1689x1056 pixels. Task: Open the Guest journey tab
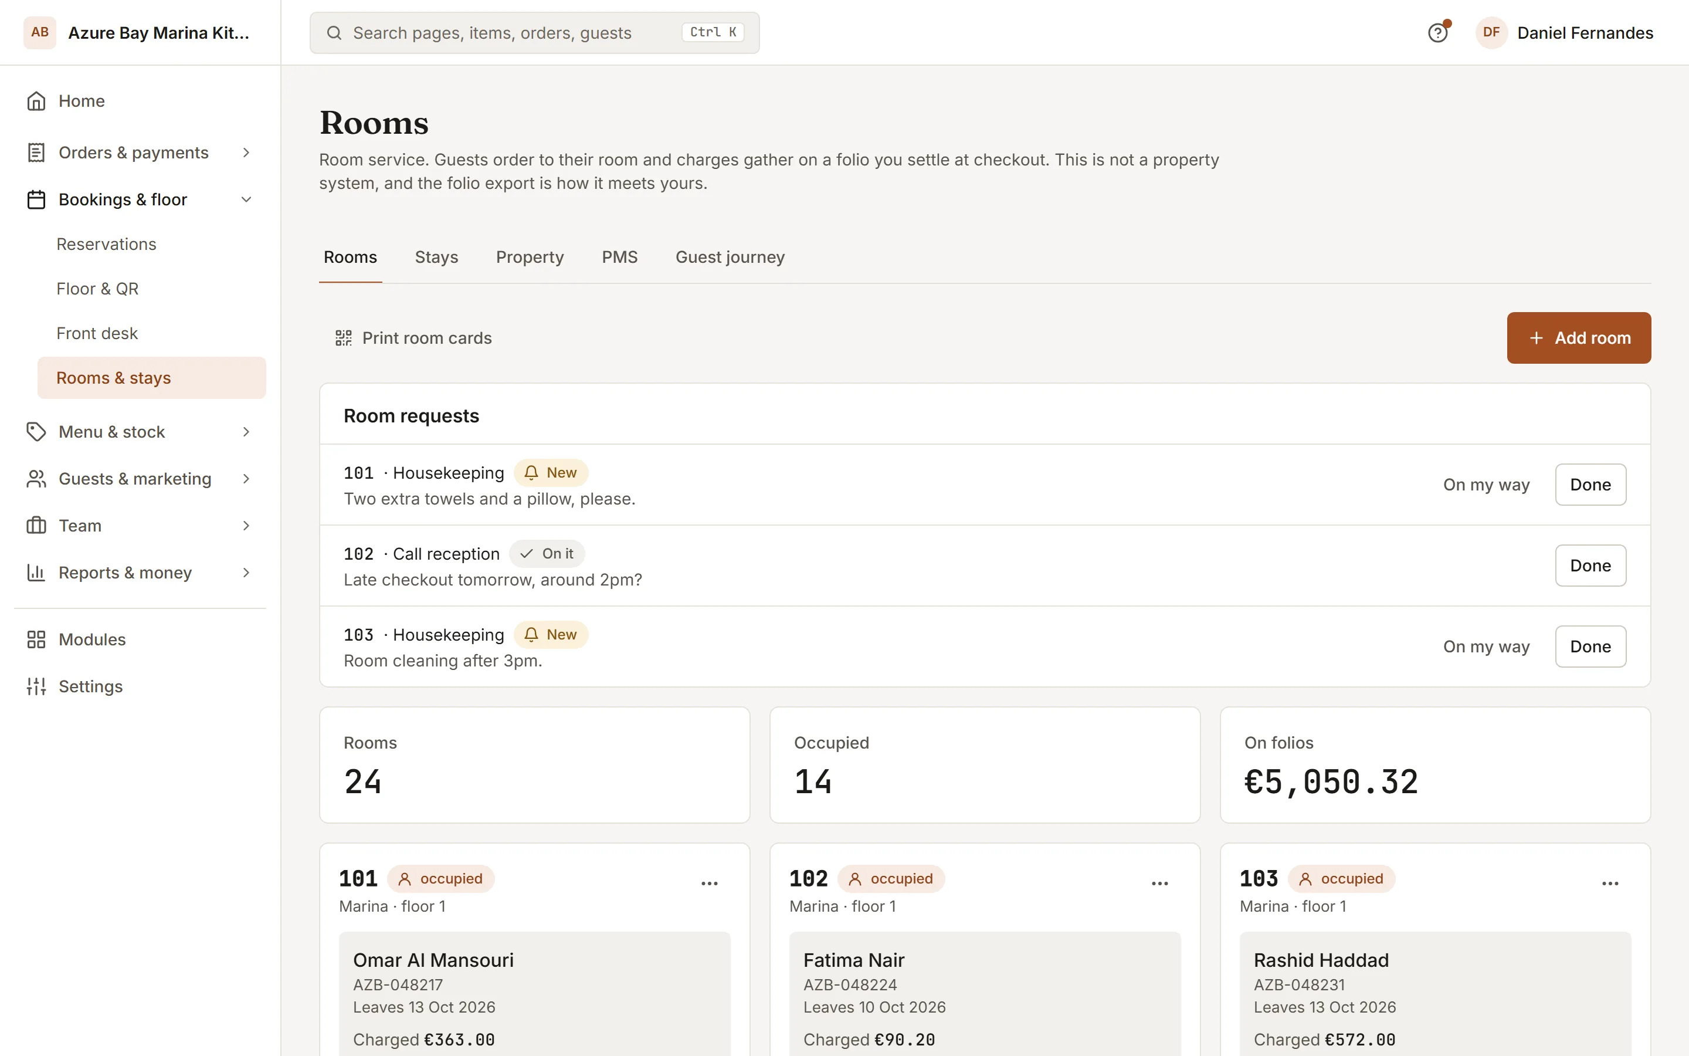(730, 257)
